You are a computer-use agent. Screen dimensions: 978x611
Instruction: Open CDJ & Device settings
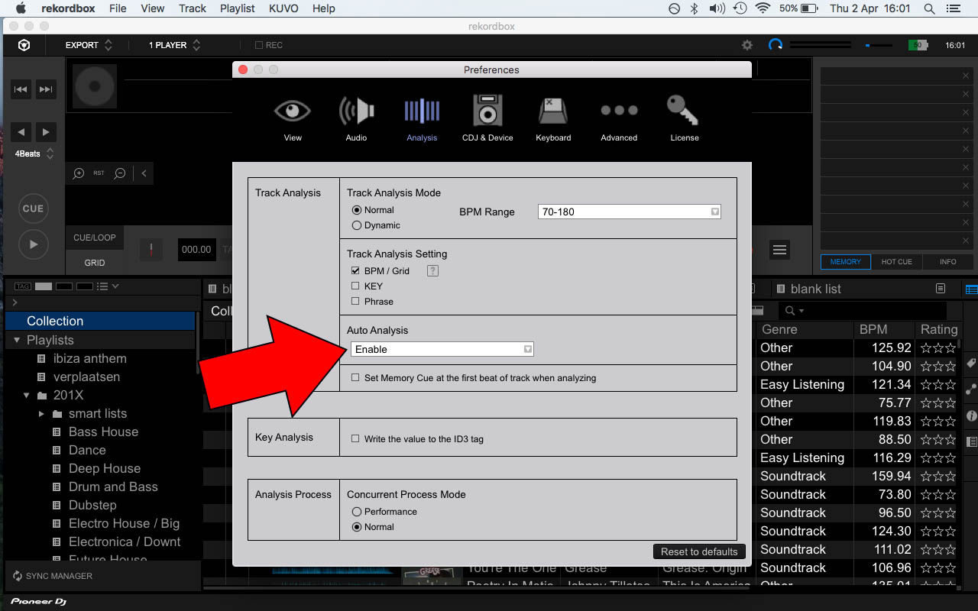coord(487,116)
